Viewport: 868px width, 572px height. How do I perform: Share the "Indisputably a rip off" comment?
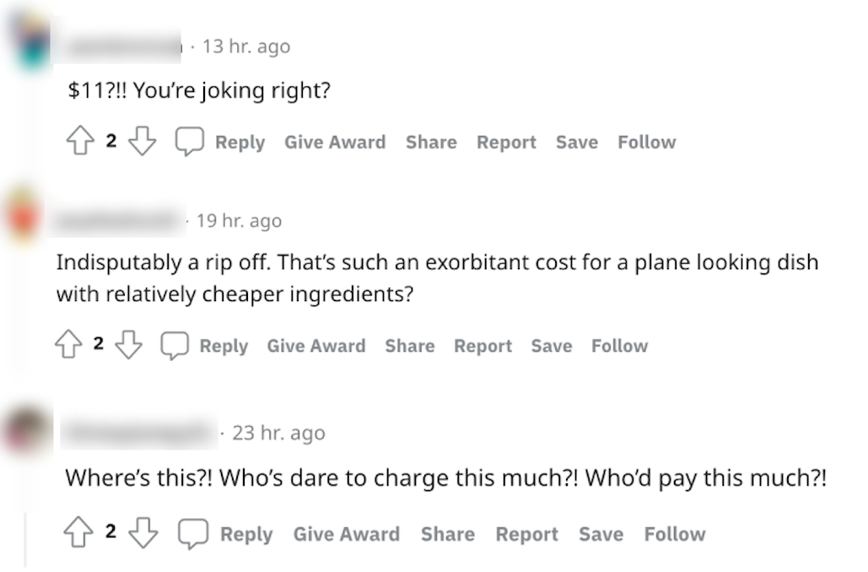pos(410,346)
